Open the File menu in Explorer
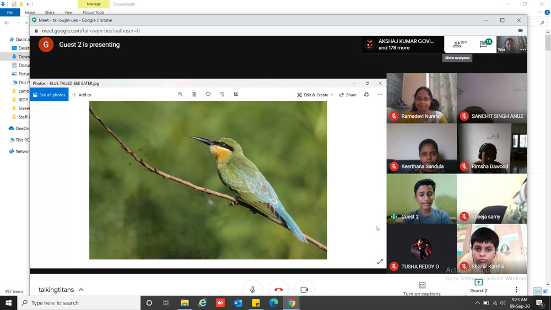551x310 pixels. 10,12
